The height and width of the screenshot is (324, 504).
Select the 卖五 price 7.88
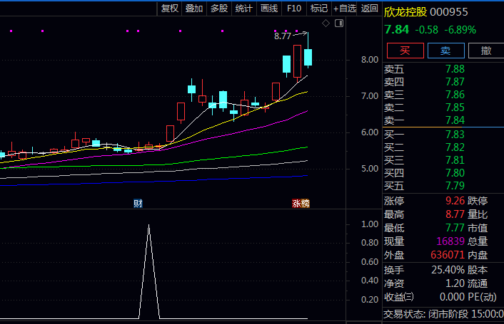pos(455,69)
